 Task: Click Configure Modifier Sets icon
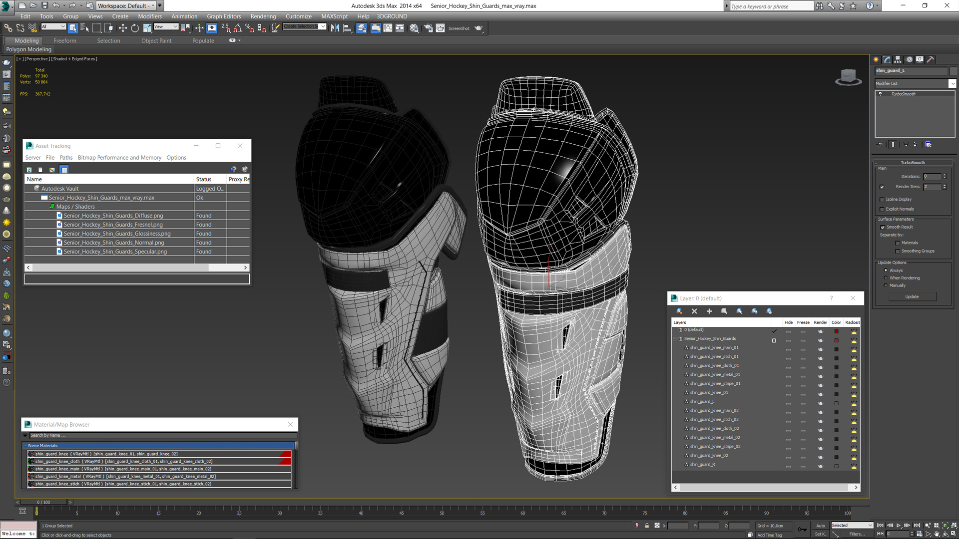pos(929,145)
